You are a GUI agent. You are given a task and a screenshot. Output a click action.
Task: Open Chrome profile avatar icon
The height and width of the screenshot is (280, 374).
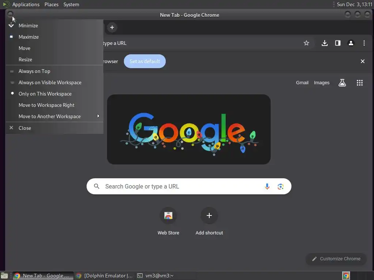[351, 43]
